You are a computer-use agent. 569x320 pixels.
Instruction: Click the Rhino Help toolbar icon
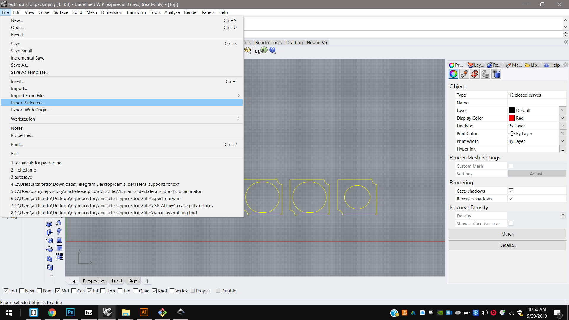coord(272,50)
